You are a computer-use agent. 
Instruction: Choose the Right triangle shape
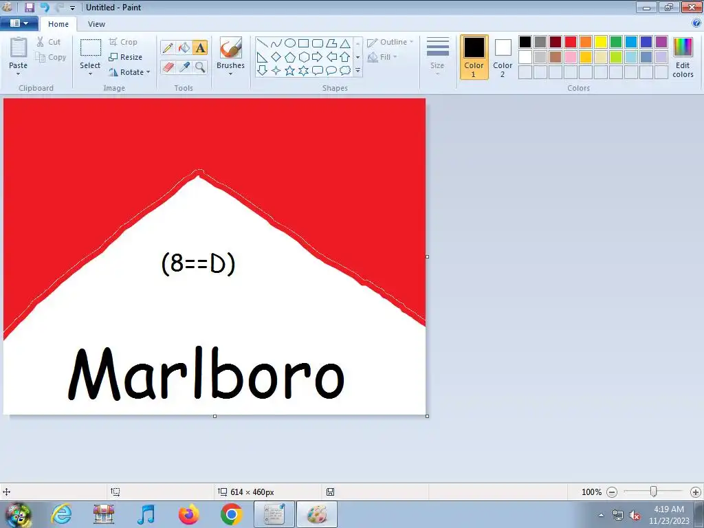(x=263, y=57)
